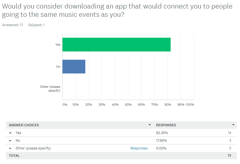Select the Answer Choices column header
Screen dimensions: 240x164
click(24, 125)
